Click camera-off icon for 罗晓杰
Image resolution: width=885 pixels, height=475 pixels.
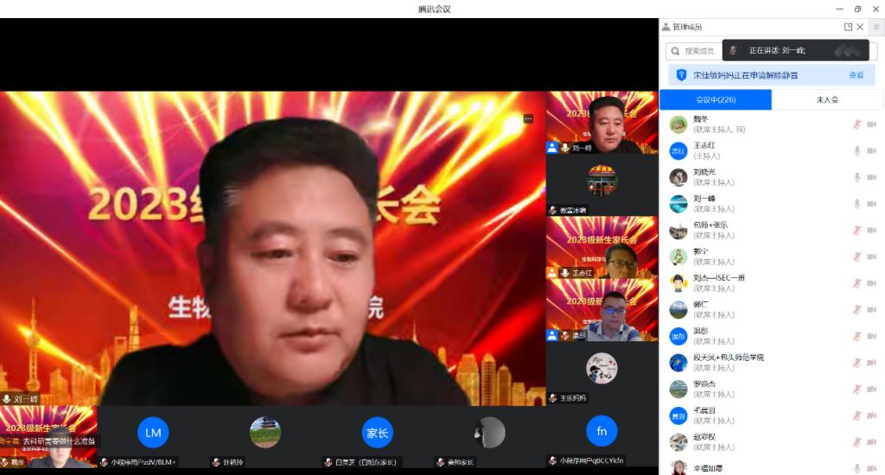pos(871,389)
